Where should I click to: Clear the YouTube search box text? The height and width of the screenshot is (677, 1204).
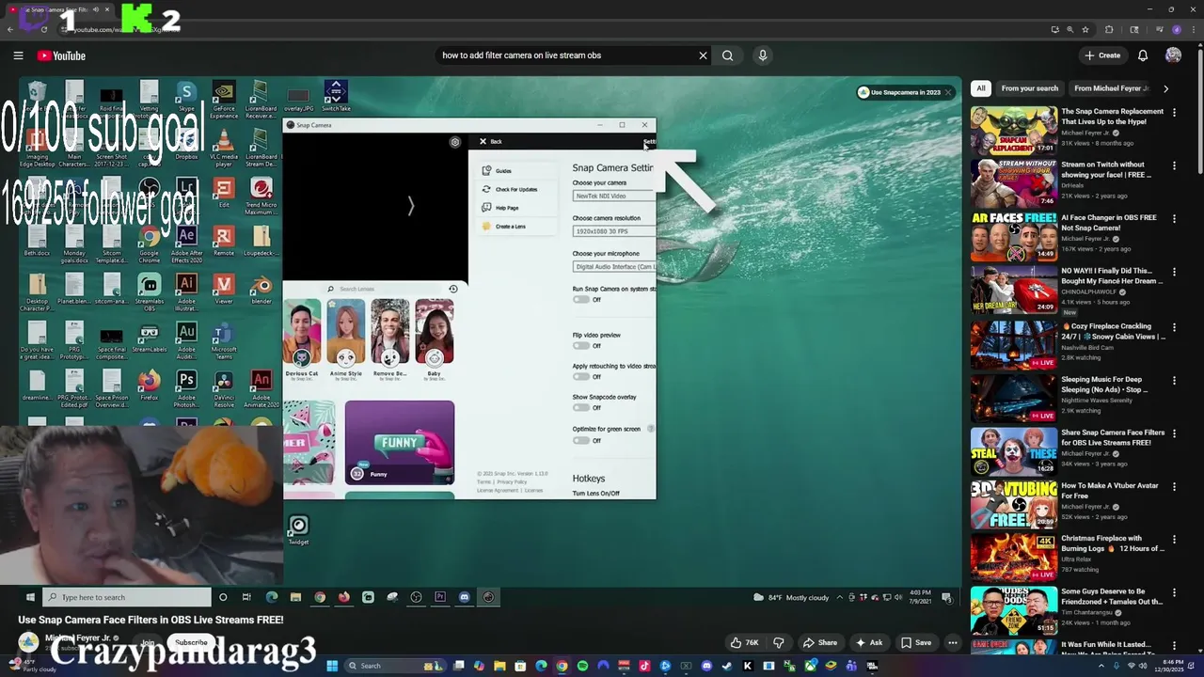[x=703, y=55]
